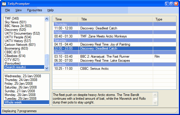
Task: Maximize the TellyPrompter window
Action: pos(172,4)
